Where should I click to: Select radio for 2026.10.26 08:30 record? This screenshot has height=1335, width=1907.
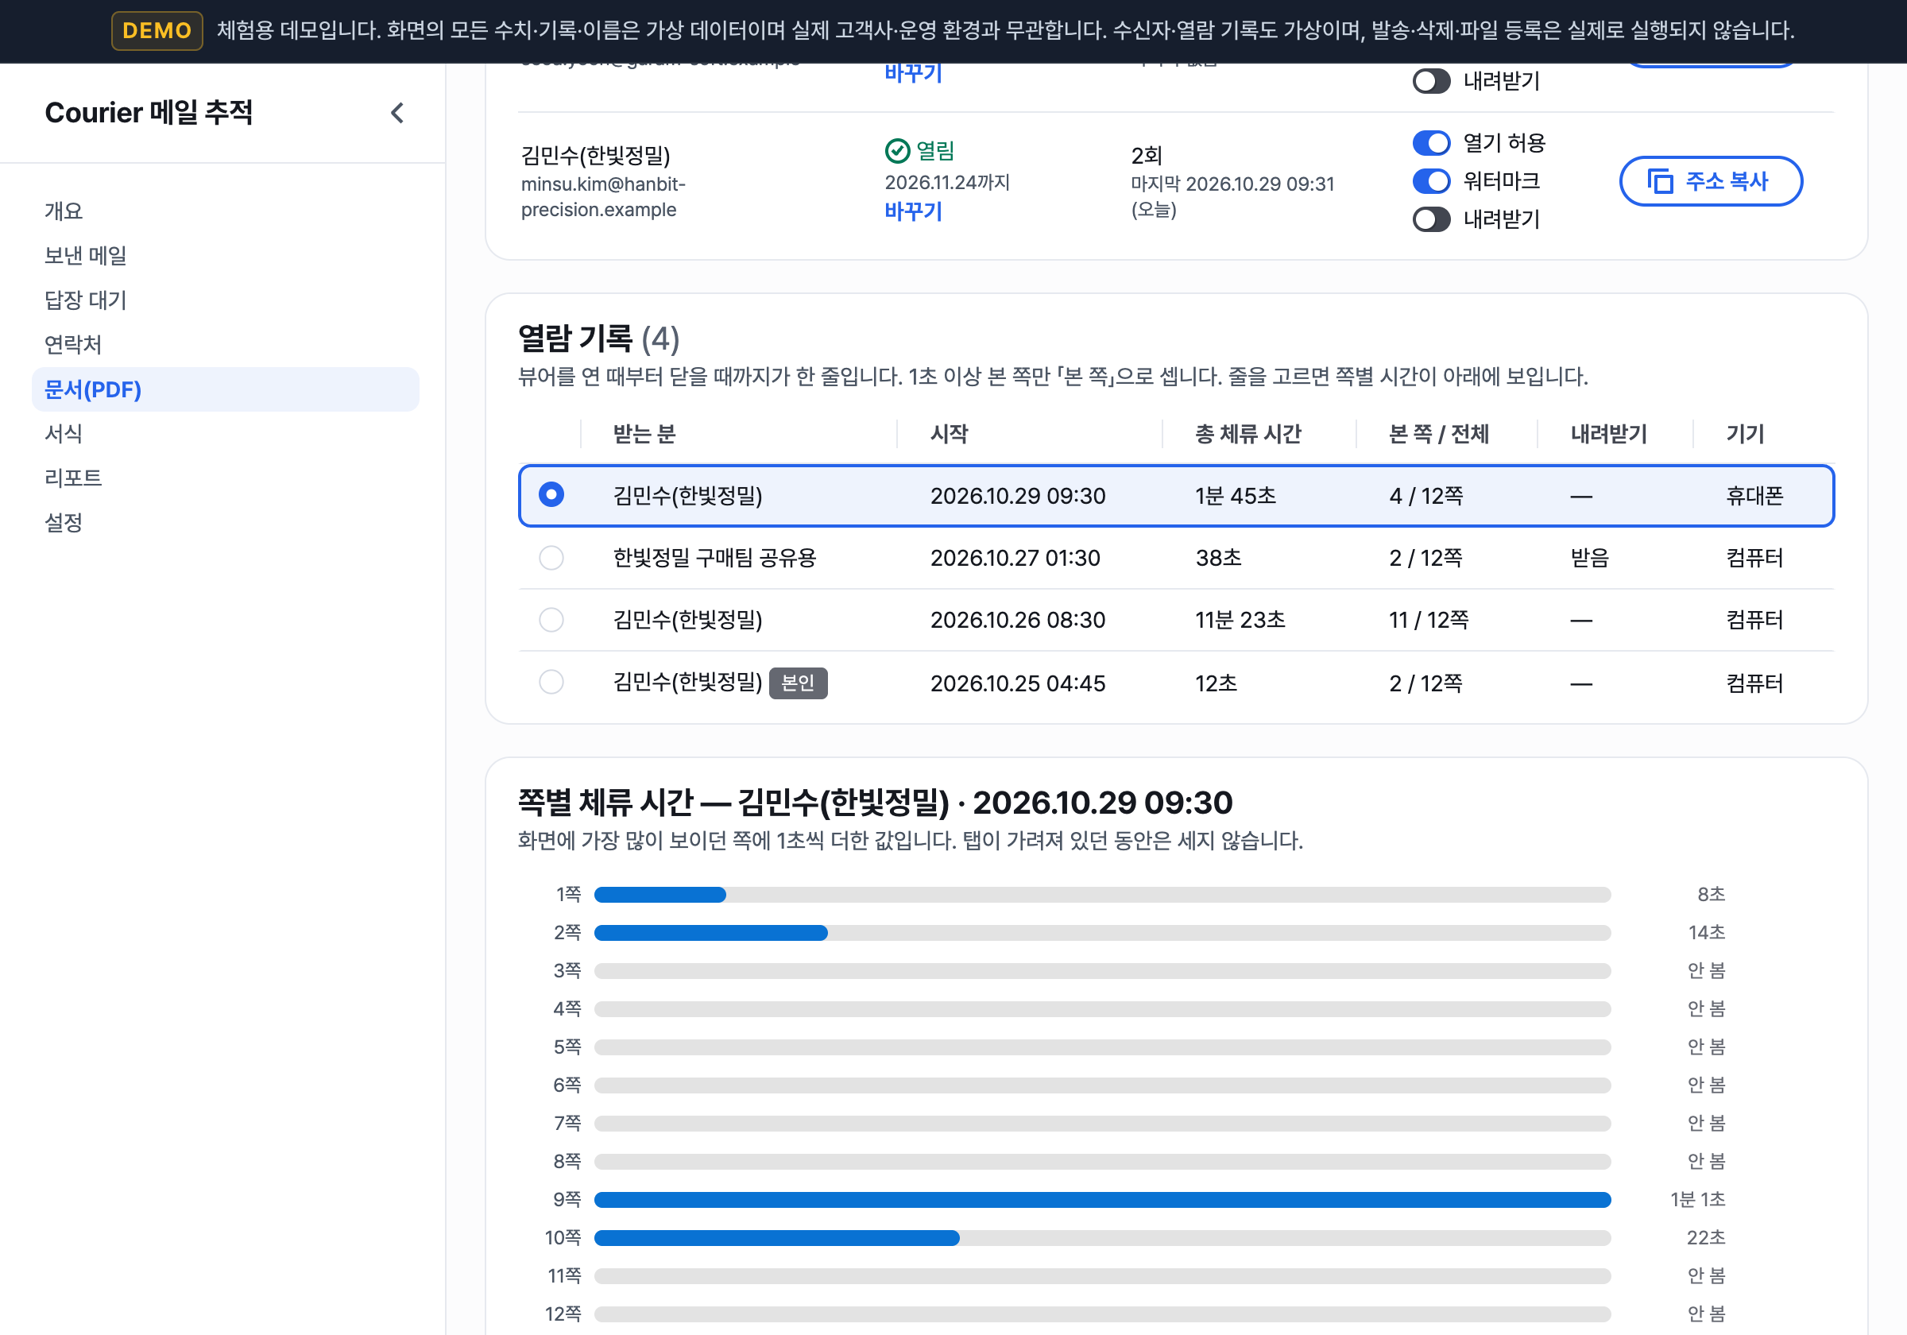pyautogui.click(x=551, y=620)
